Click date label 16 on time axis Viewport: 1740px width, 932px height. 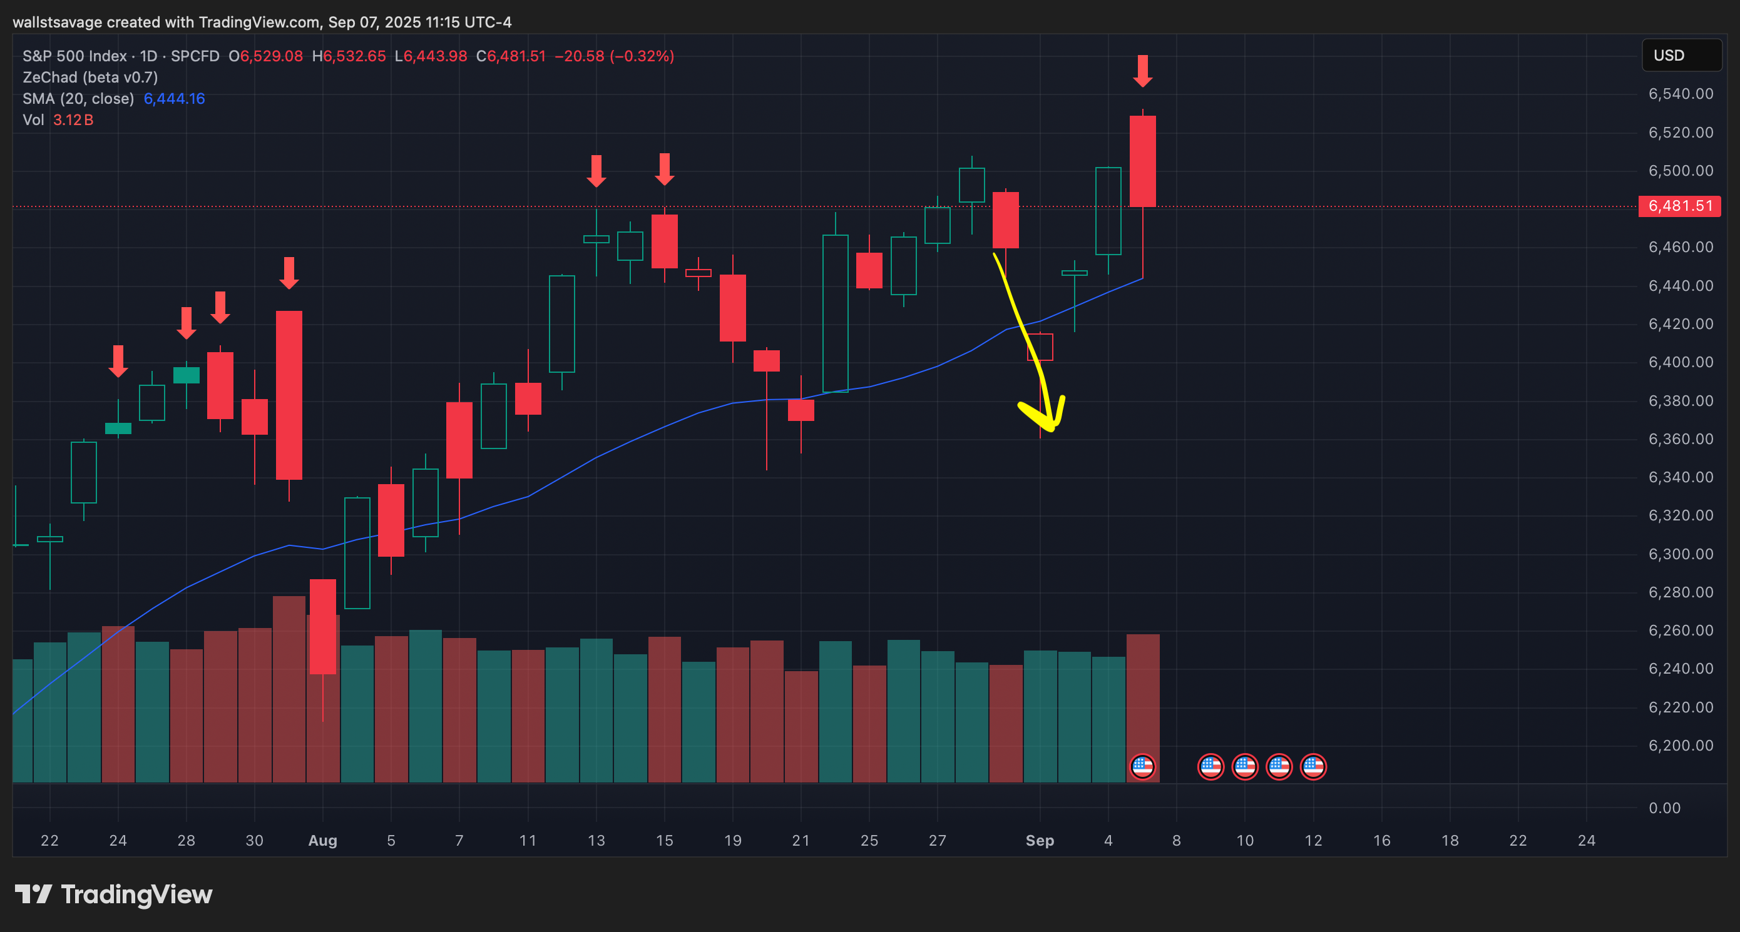pos(1382,841)
